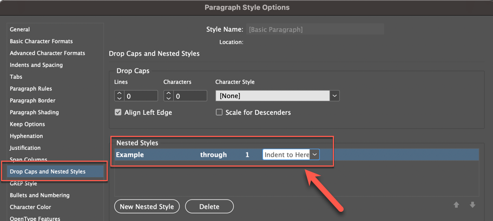Expand the Indent to Here dropdown

[315, 155]
